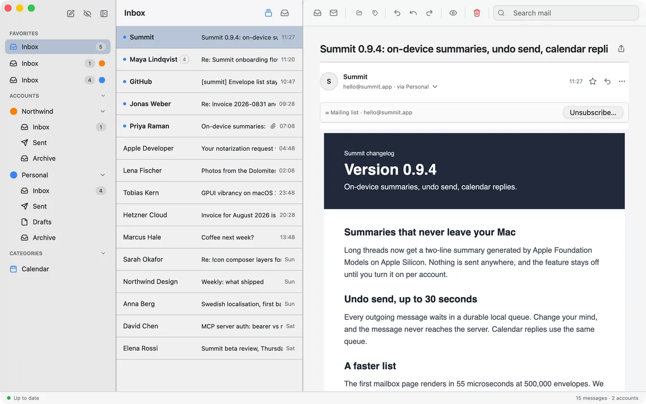Collapse the Northwind account chevron
Screen dimensions: 646x404
pos(102,112)
